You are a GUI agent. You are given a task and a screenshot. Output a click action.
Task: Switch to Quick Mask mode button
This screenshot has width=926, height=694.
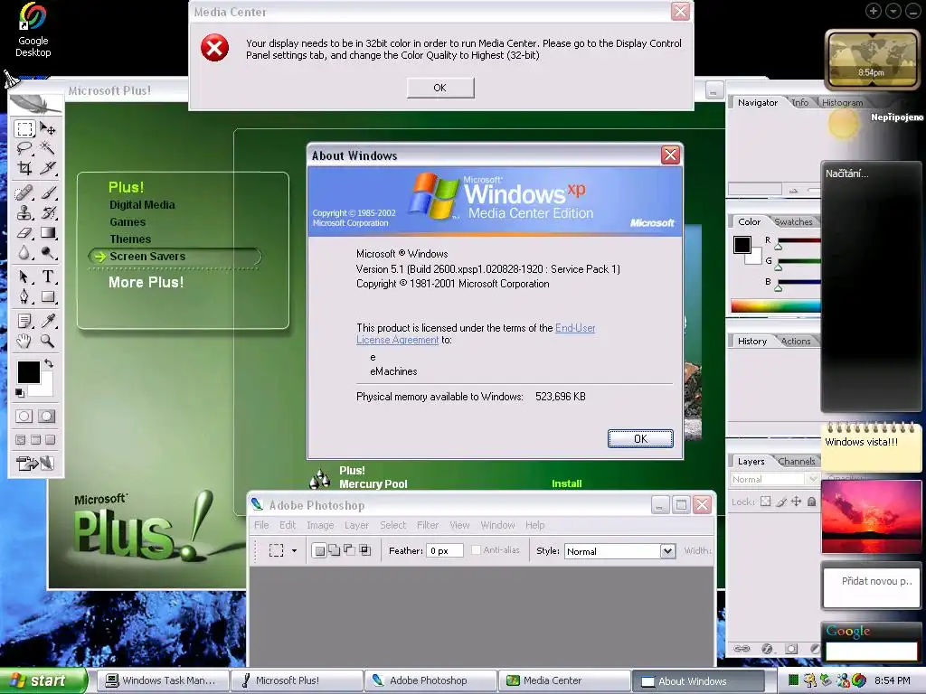[x=47, y=416]
